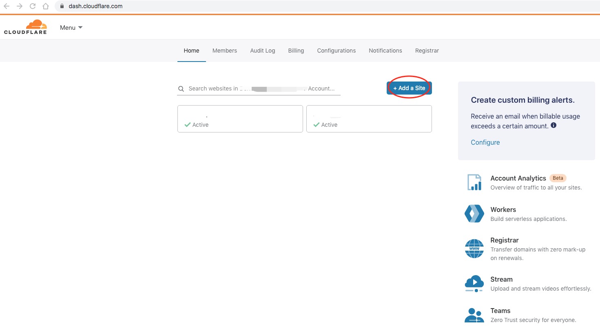Reload the page with refresh icon

[x=33, y=6]
